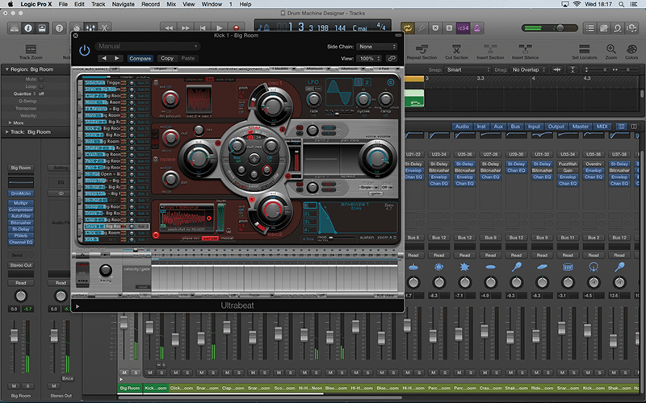This screenshot has width=646, height=403.
Task: Toggle the Audio mixer filter button
Action: coord(462,127)
